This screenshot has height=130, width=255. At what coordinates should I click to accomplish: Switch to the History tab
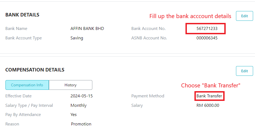coord(70,85)
